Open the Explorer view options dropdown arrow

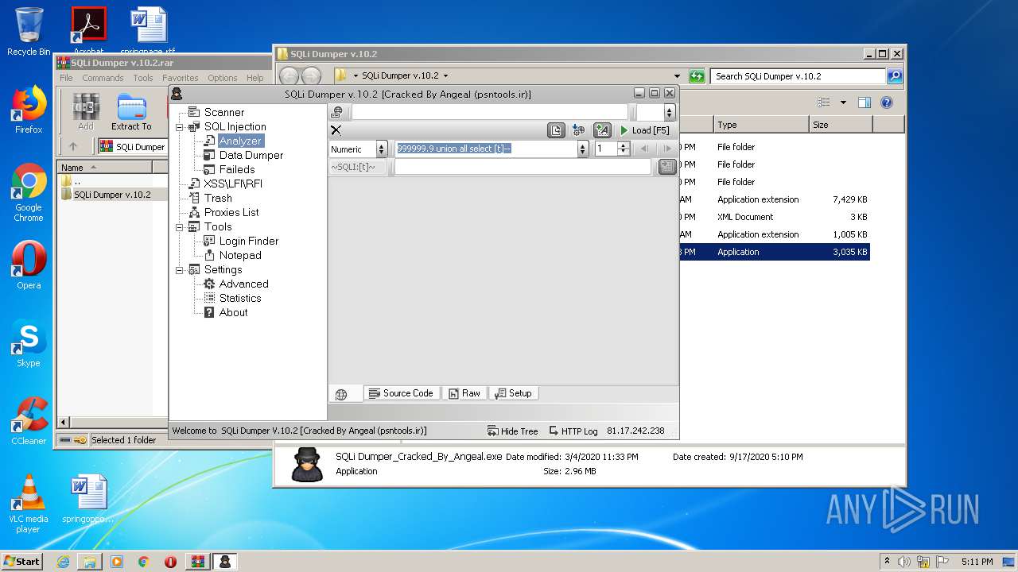point(843,102)
